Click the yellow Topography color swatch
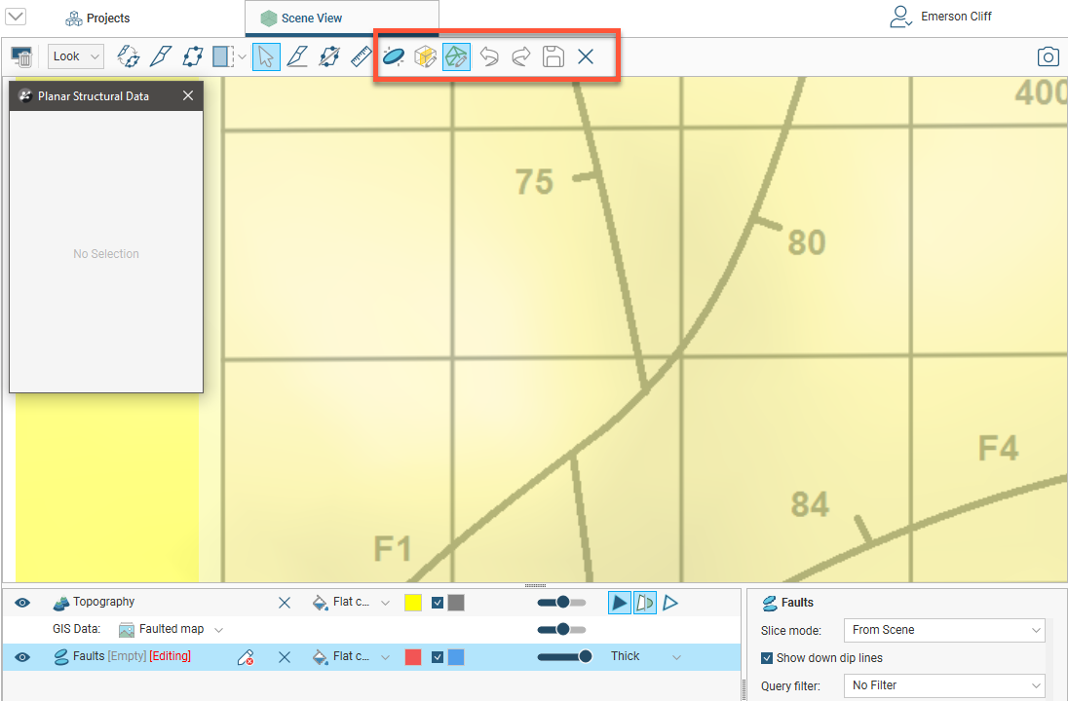 point(412,603)
